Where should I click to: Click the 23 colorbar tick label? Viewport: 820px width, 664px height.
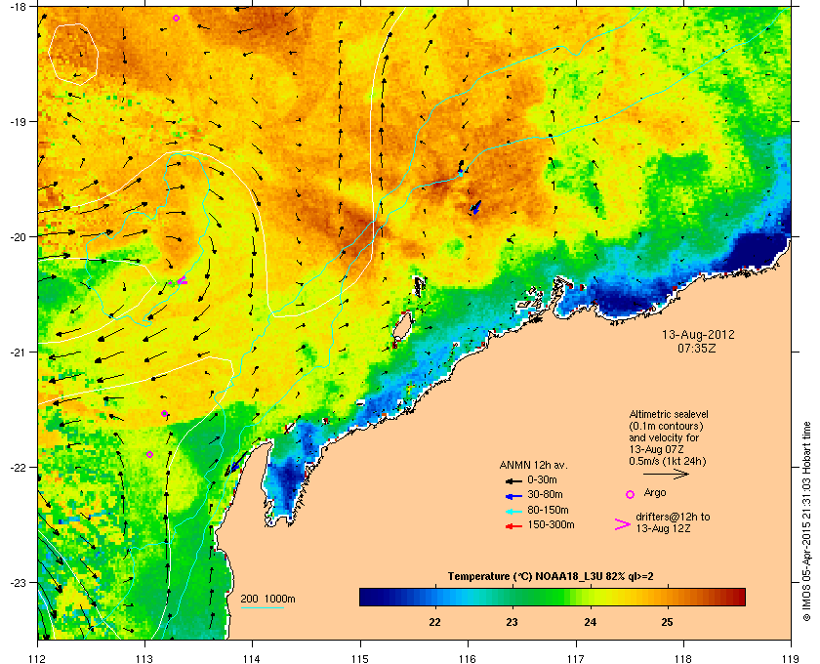512,622
